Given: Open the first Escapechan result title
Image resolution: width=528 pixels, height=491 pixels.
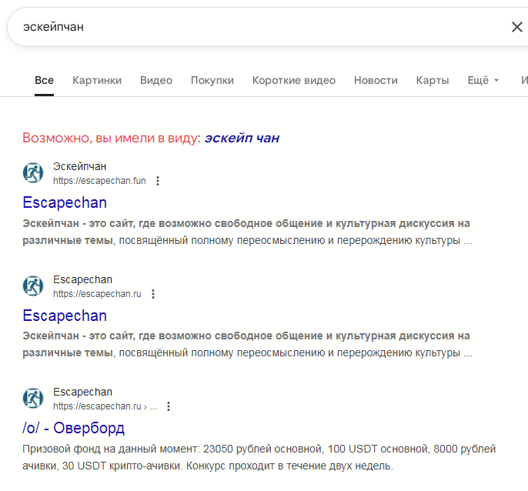Looking at the screenshot, I should coord(65,202).
